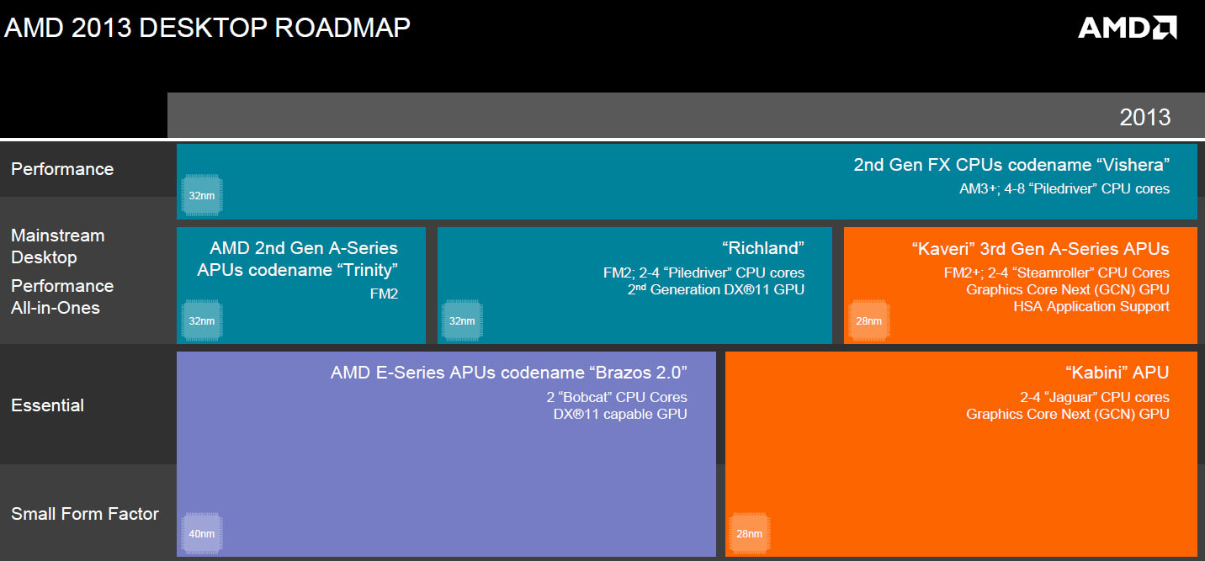
Task: Click the Essential category label
Action: 48,405
